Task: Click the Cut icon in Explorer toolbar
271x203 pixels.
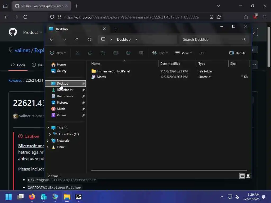Action: pyautogui.click(x=77, y=53)
